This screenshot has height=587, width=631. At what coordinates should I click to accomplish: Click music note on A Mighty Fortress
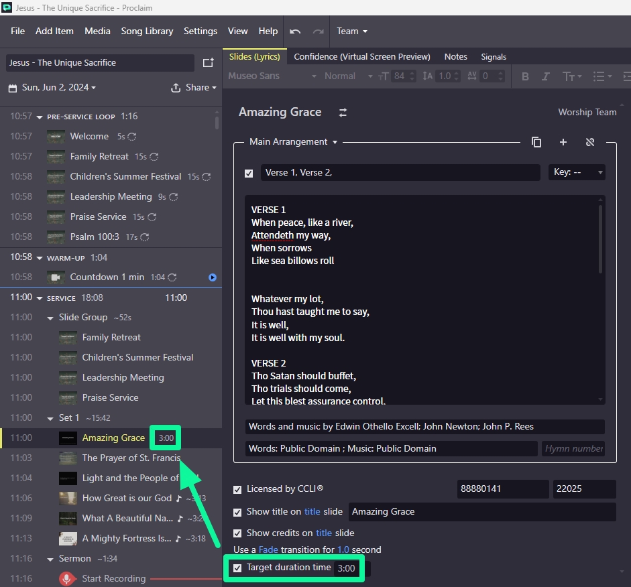178,538
